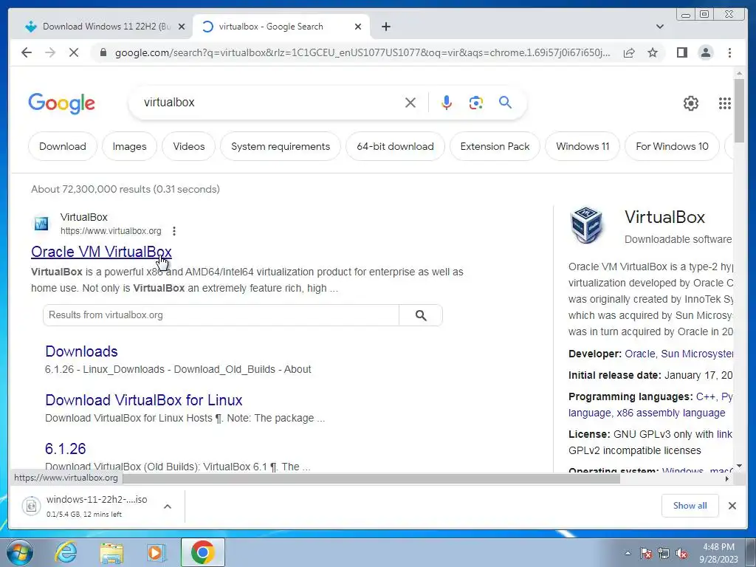Focus the Results from virtualbox.org field
The width and height of the screenshot is (756, 567).
(221, 315)
